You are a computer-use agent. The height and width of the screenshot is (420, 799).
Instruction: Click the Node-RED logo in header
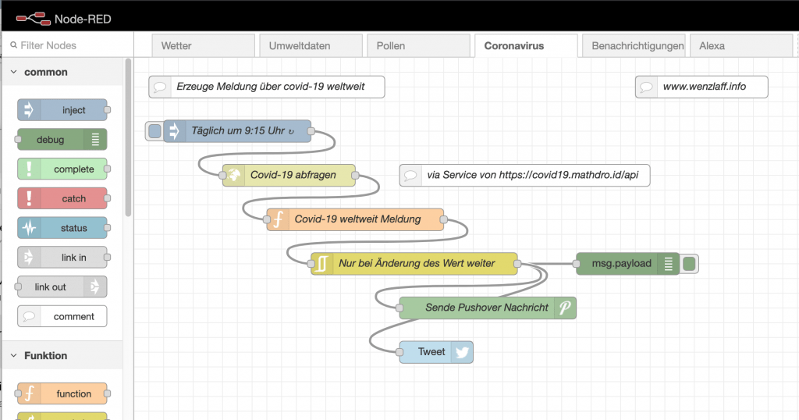point(31,18)
